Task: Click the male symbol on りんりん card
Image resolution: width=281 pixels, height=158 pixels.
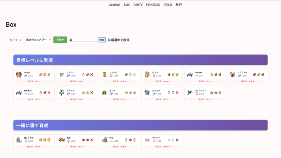Action: click(x=68, y=76)
